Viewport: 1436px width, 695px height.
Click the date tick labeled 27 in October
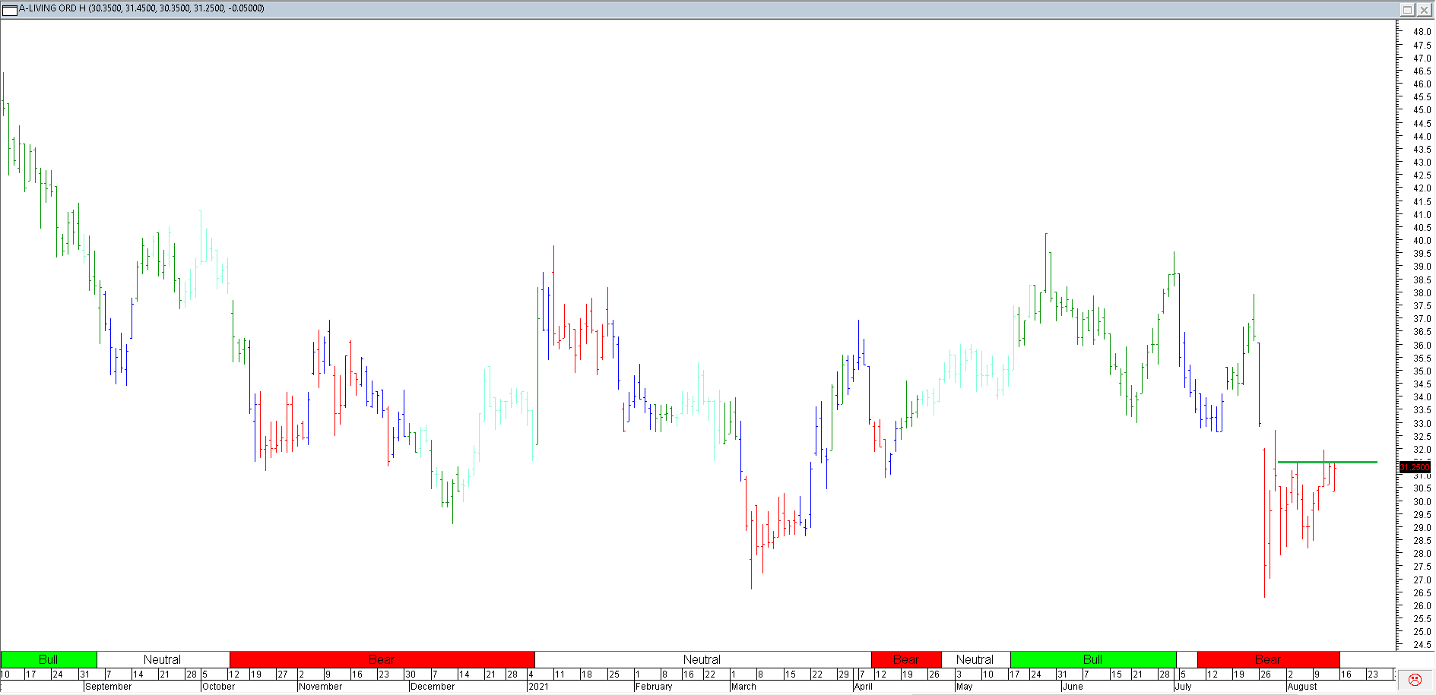(x=282, y=674)
